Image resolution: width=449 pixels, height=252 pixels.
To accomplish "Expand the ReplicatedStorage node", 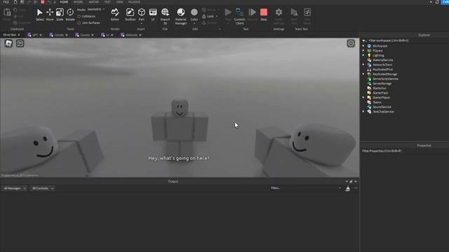I will (363, 74).
